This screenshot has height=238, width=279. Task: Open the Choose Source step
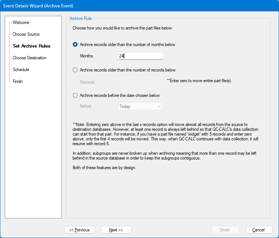26,34
